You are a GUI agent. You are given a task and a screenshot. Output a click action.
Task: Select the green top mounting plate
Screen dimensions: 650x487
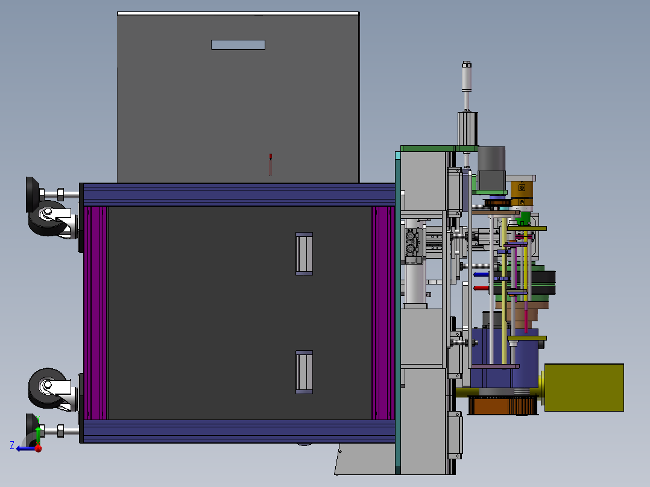(x=440, y=148)
